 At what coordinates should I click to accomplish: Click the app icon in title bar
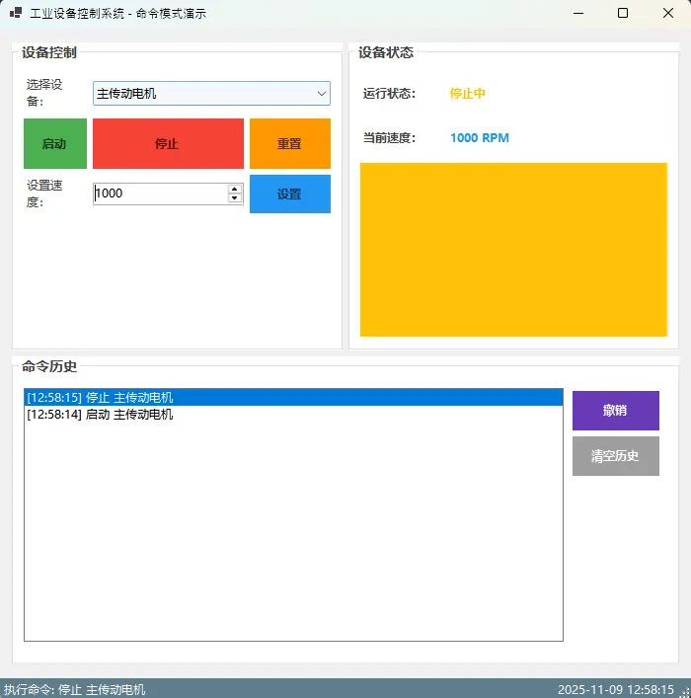(15, 14)
